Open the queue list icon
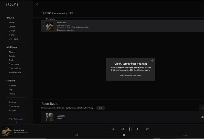Viewport: 204px width, 139px height. tap(147, 129)
